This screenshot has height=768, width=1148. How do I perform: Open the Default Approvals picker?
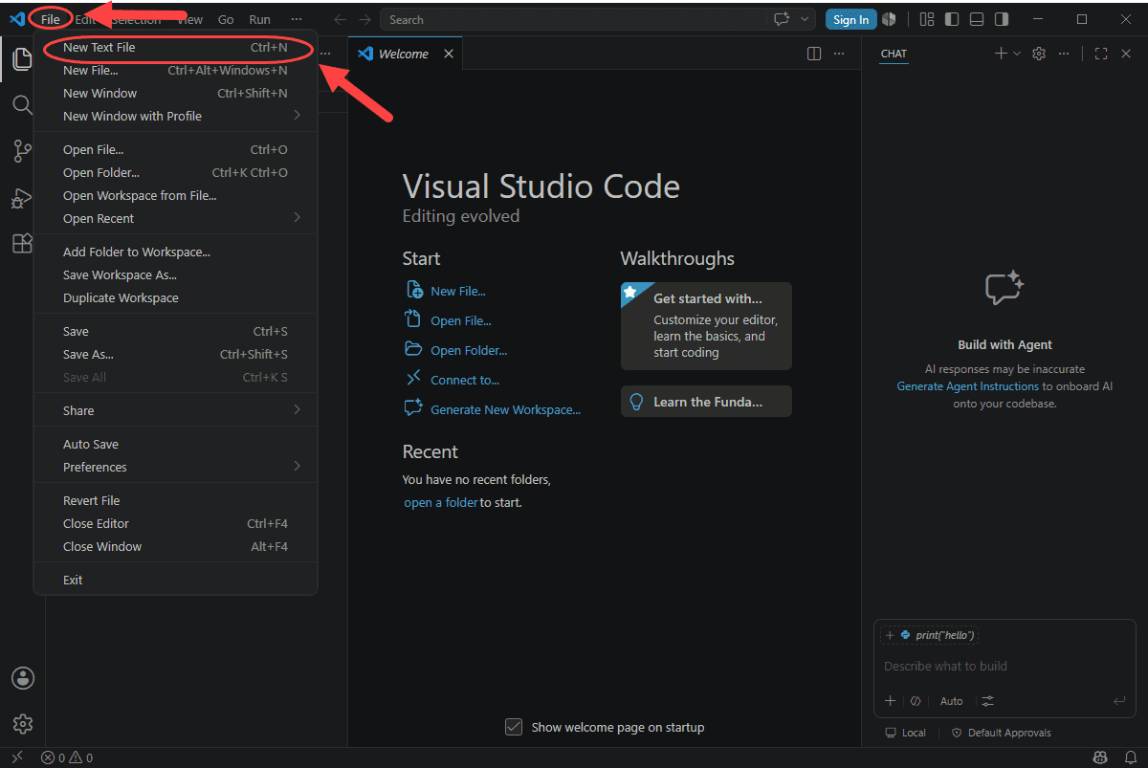1001,733
